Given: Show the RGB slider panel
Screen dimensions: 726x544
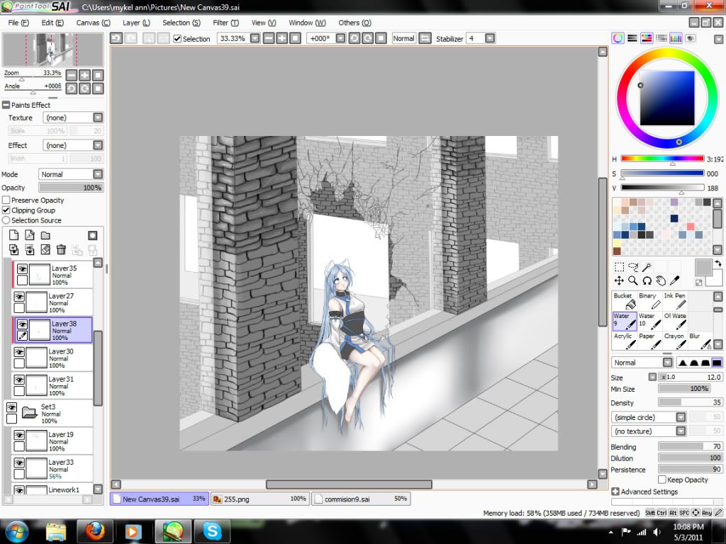Looking at the screenshot, I should click(632, 38).
